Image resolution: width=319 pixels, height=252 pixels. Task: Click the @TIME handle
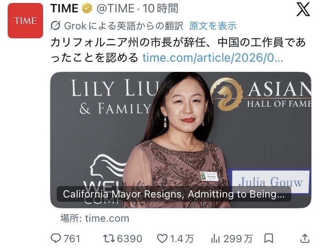115,9
